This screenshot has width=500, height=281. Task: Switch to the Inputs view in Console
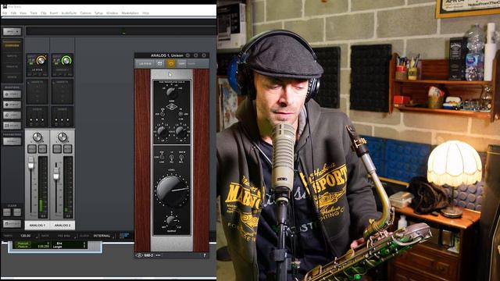point(12,56)
